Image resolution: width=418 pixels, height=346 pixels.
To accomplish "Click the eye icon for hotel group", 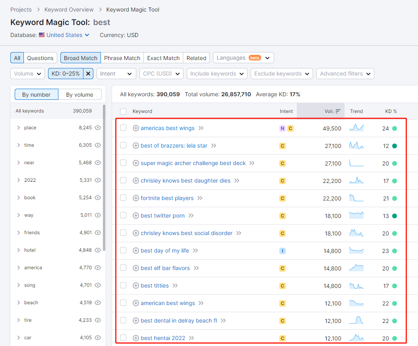I will pyautogui.click(x=98, y=250).
